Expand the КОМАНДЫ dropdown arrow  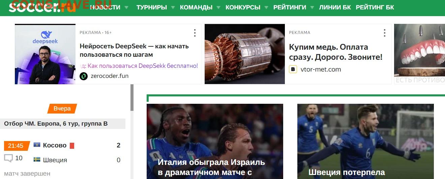218,7
